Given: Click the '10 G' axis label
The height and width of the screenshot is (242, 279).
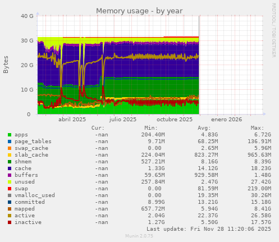Looking at the screenshot, I should pyautogui.click(x=27, y=90).
